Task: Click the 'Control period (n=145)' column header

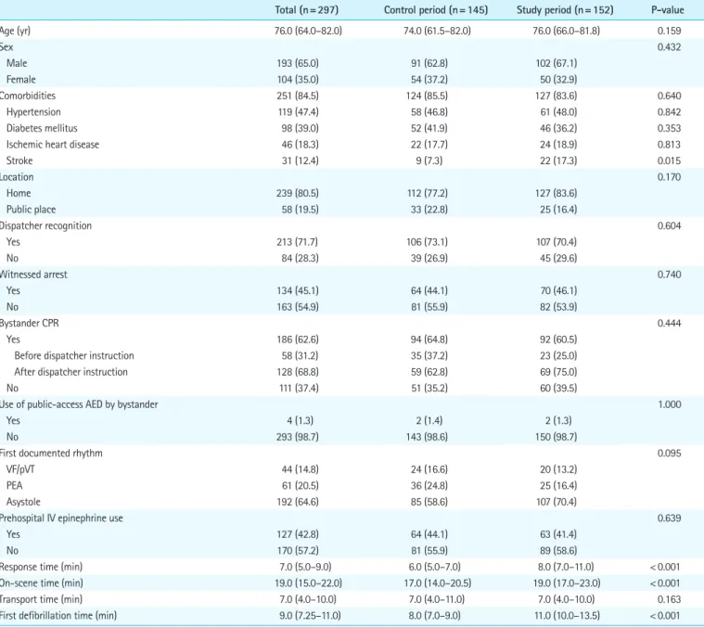Action: pos(436,10)
